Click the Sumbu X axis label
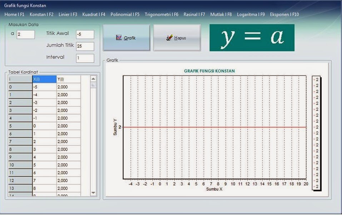Image resolution: width=342 pixels, height=215 pixels. pyautogui.click(x=214, y=189)
